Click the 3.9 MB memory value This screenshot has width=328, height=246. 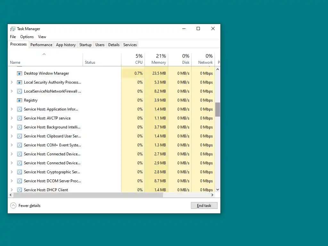[x=160, y=100]
